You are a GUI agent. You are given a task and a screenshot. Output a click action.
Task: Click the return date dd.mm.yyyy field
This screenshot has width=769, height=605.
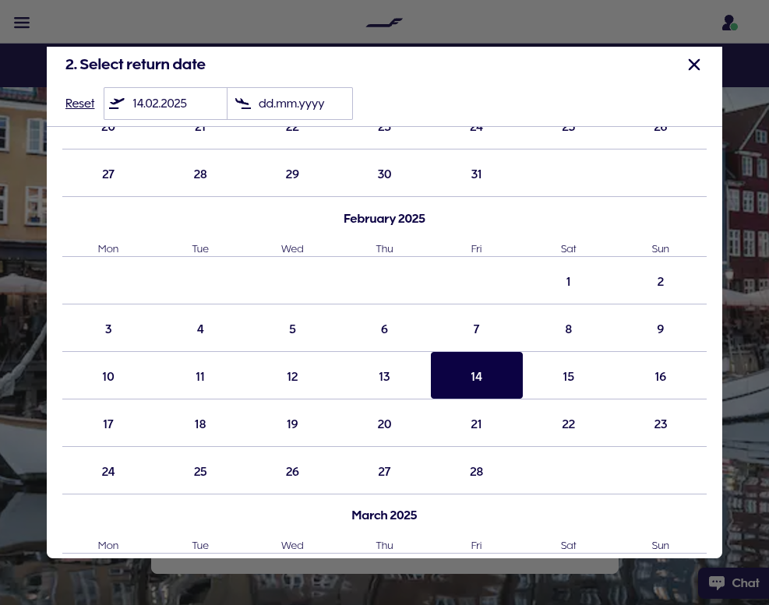pyautogui.click(x=290, y=104)
